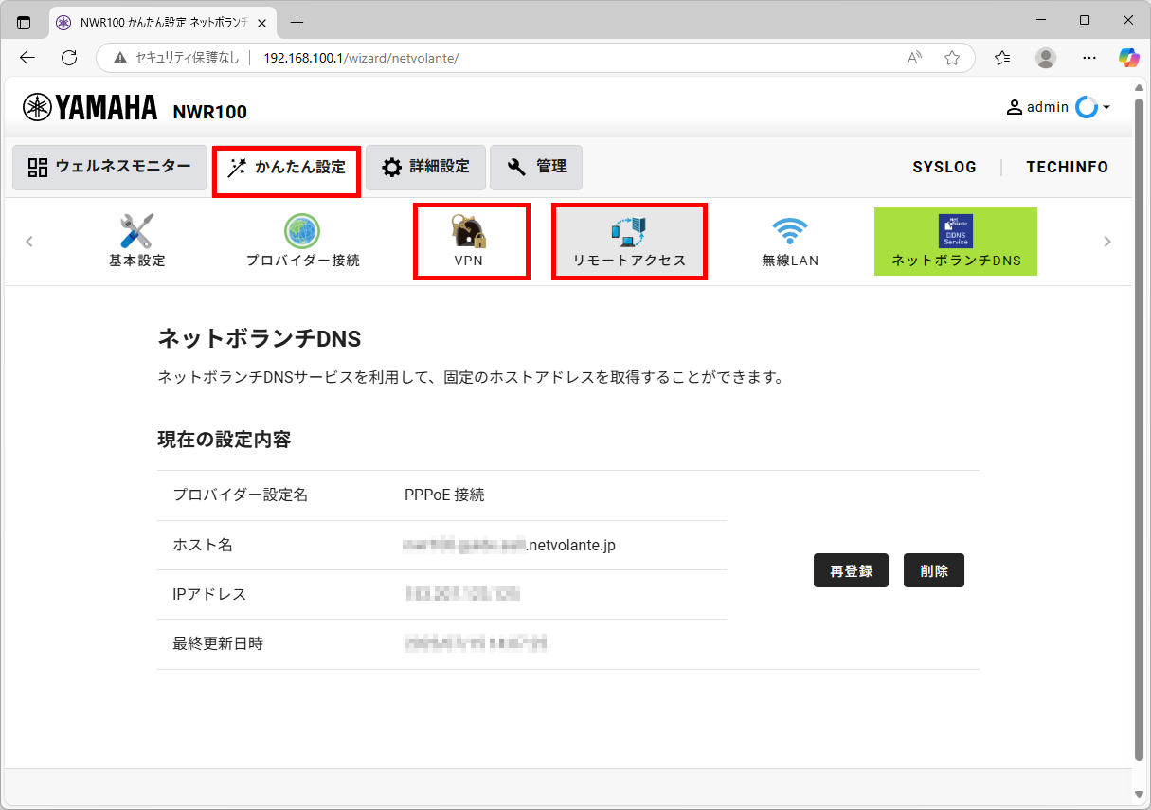
Task: Expand the admin account dropdown
Action: point(1105,107)
